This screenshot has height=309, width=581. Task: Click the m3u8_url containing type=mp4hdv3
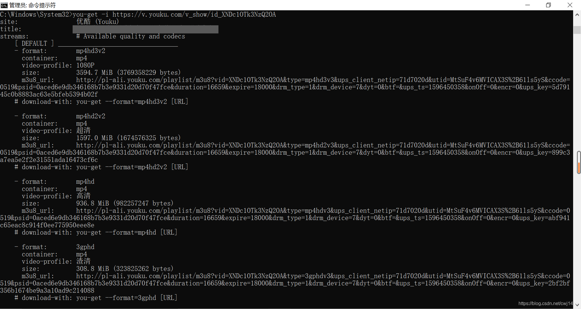click(285, 218)
